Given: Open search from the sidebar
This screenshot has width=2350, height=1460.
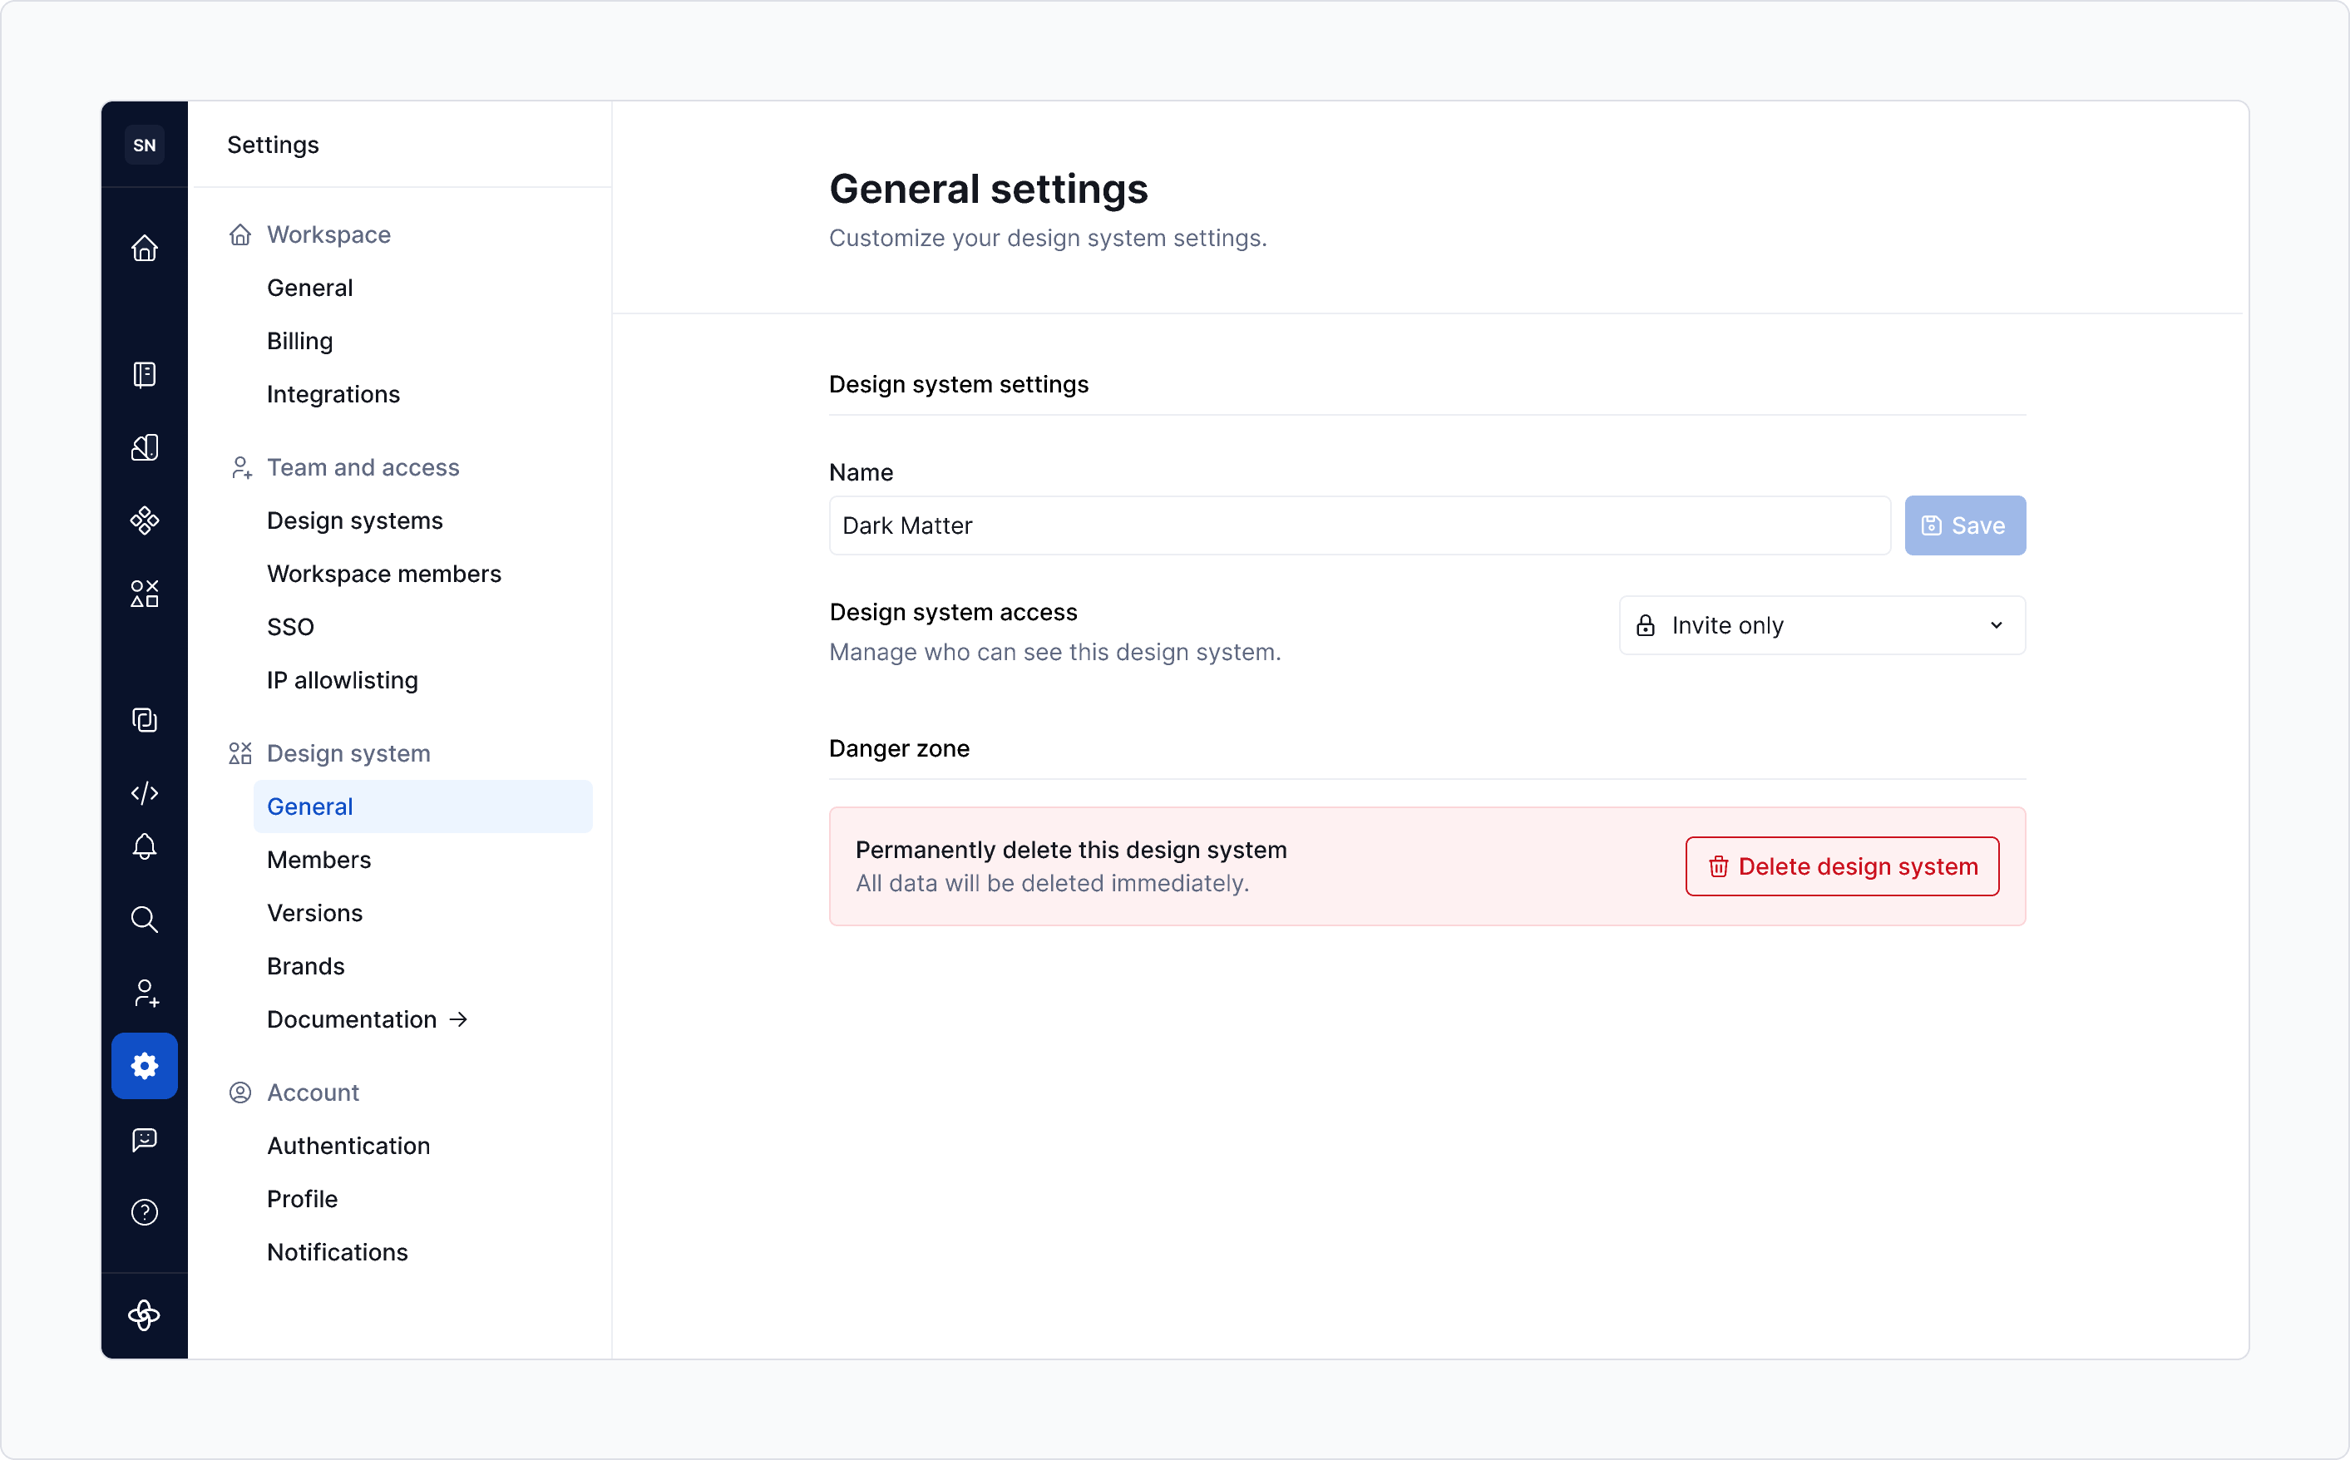Looking at the screenshot, I should point(145,920).
